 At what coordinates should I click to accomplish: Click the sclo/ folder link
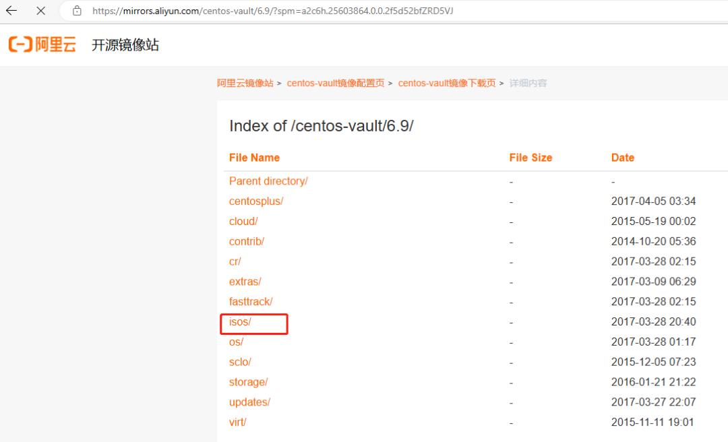coord(240,362)
